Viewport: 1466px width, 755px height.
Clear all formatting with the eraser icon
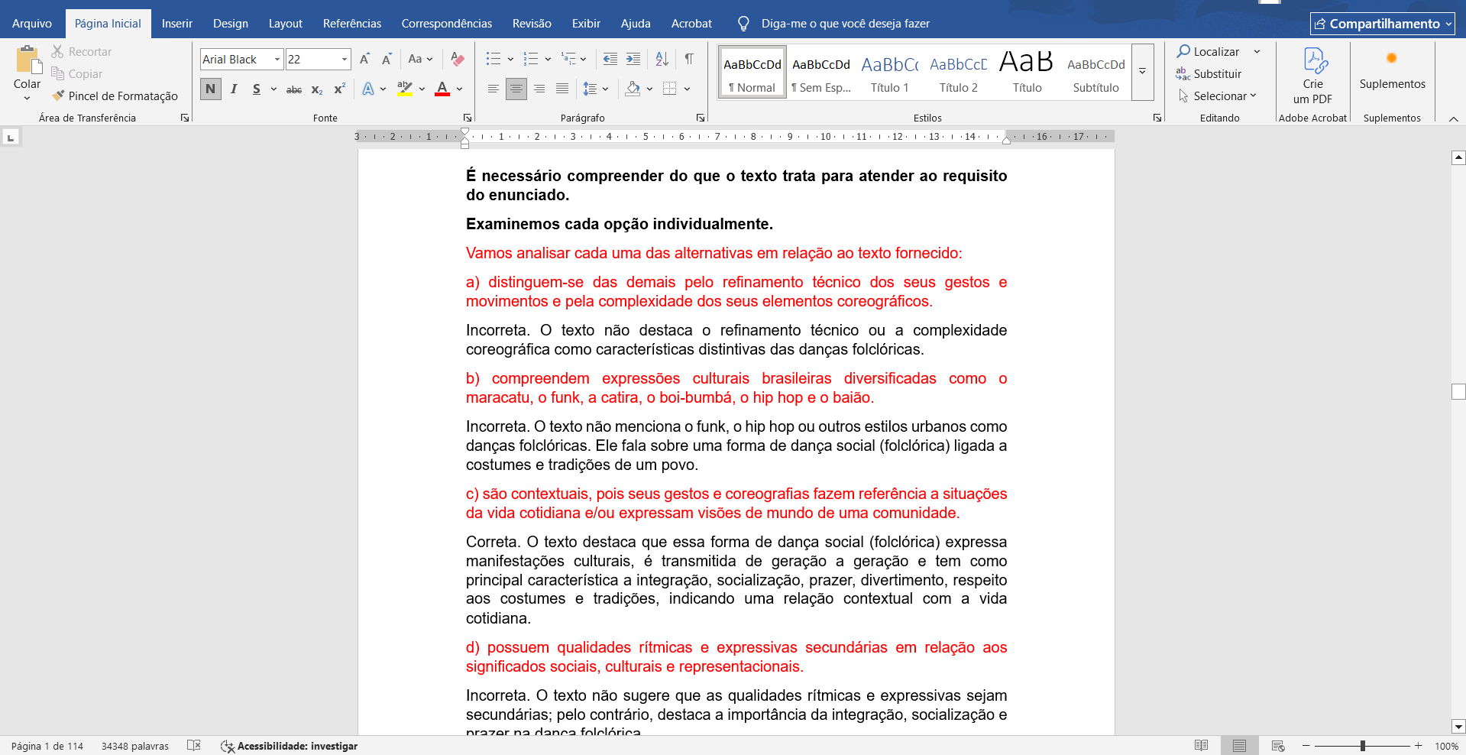tap(458, 59)
